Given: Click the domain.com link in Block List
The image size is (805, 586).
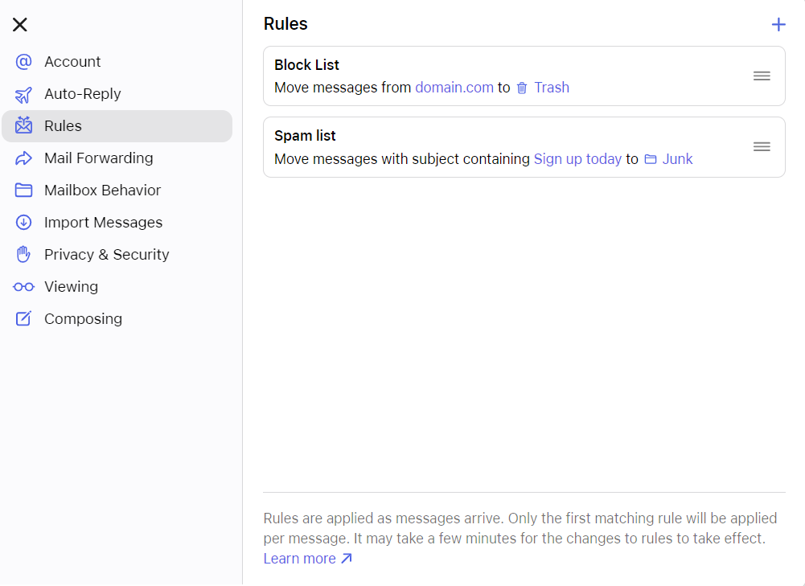Looking at the screenshot, I should [x=454, y=88].
